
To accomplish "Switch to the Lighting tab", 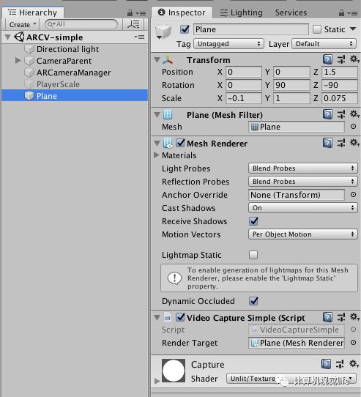I will coord(241,12).
